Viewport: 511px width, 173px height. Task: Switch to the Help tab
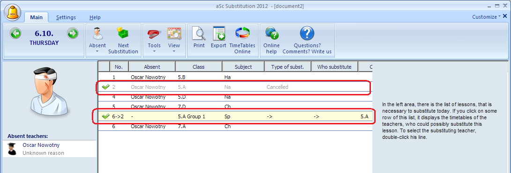tap(95, 18)
